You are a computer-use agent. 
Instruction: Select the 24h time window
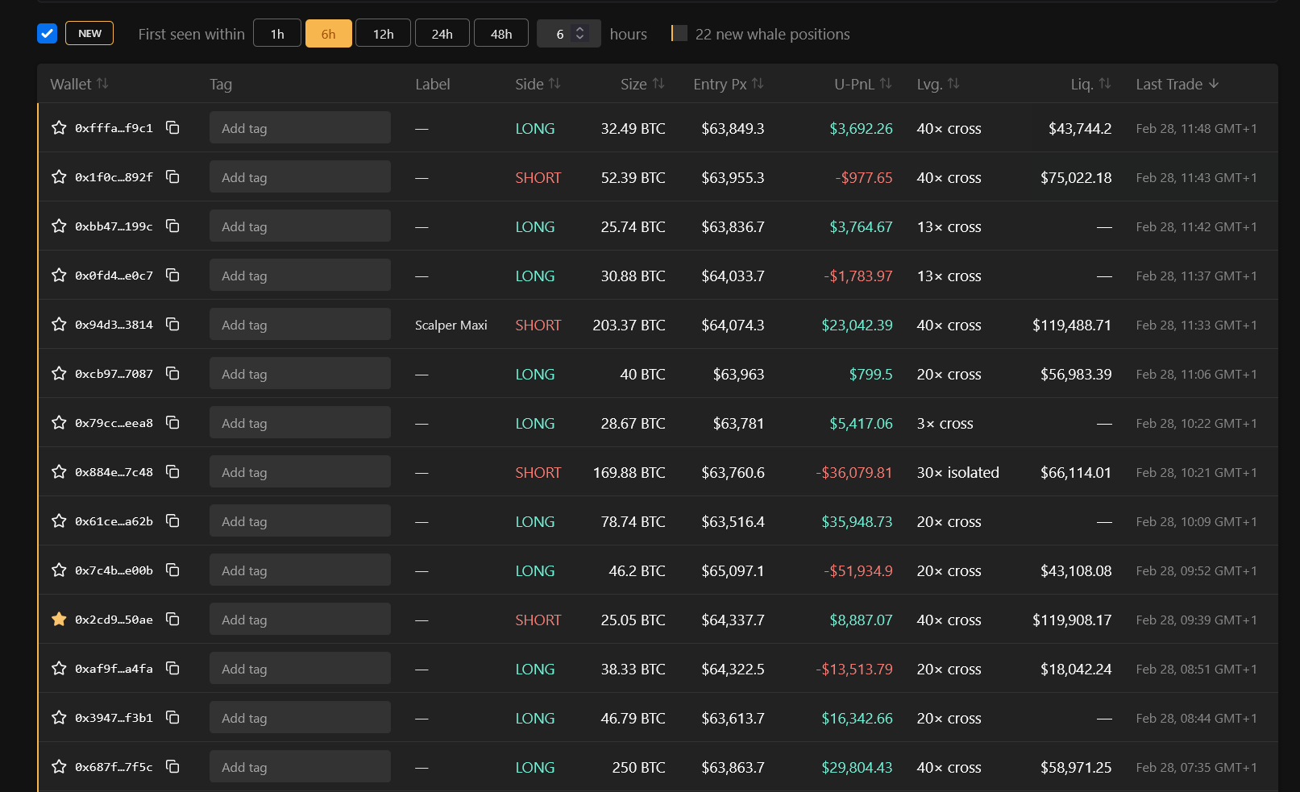tap(442, 34)
